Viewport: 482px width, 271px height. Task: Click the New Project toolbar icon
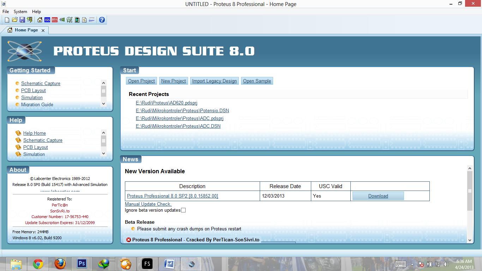tap(7, 20)
